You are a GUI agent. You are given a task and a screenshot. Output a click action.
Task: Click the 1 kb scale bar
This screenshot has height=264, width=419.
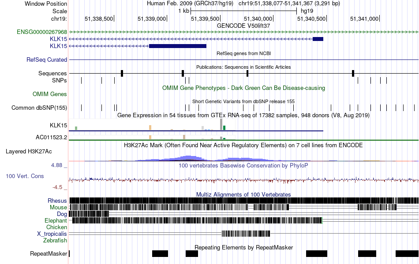click(244, 11)
